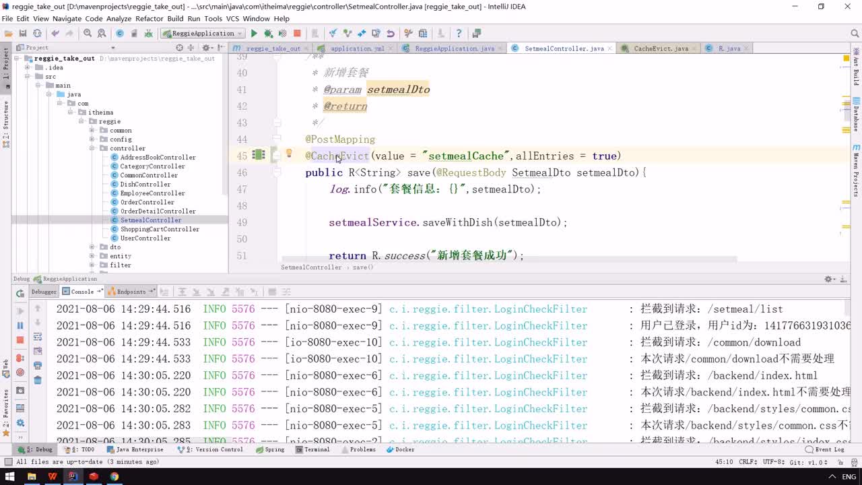
Task: Stop the debug session with the red square
Action: (x=20, y=340)
